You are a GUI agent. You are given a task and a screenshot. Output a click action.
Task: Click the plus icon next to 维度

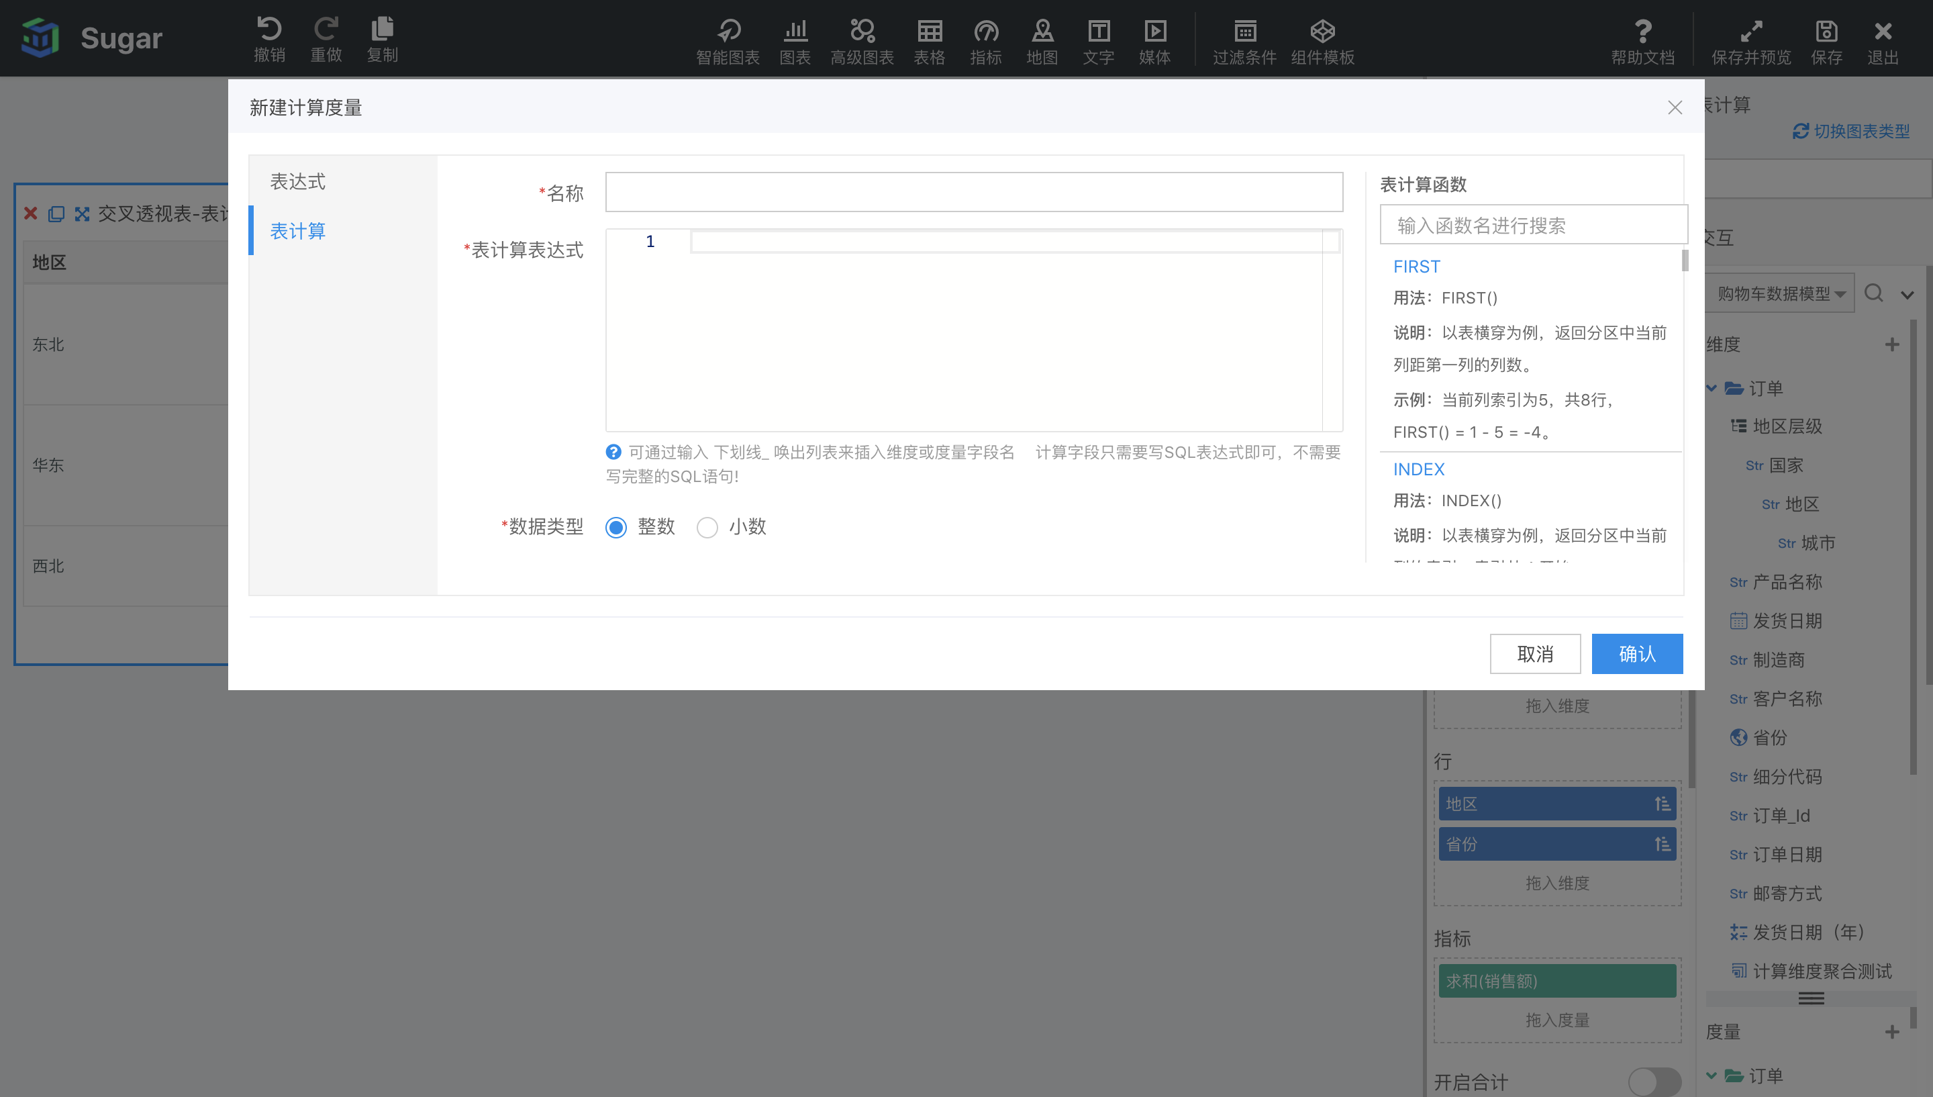tap(1892, 344)
